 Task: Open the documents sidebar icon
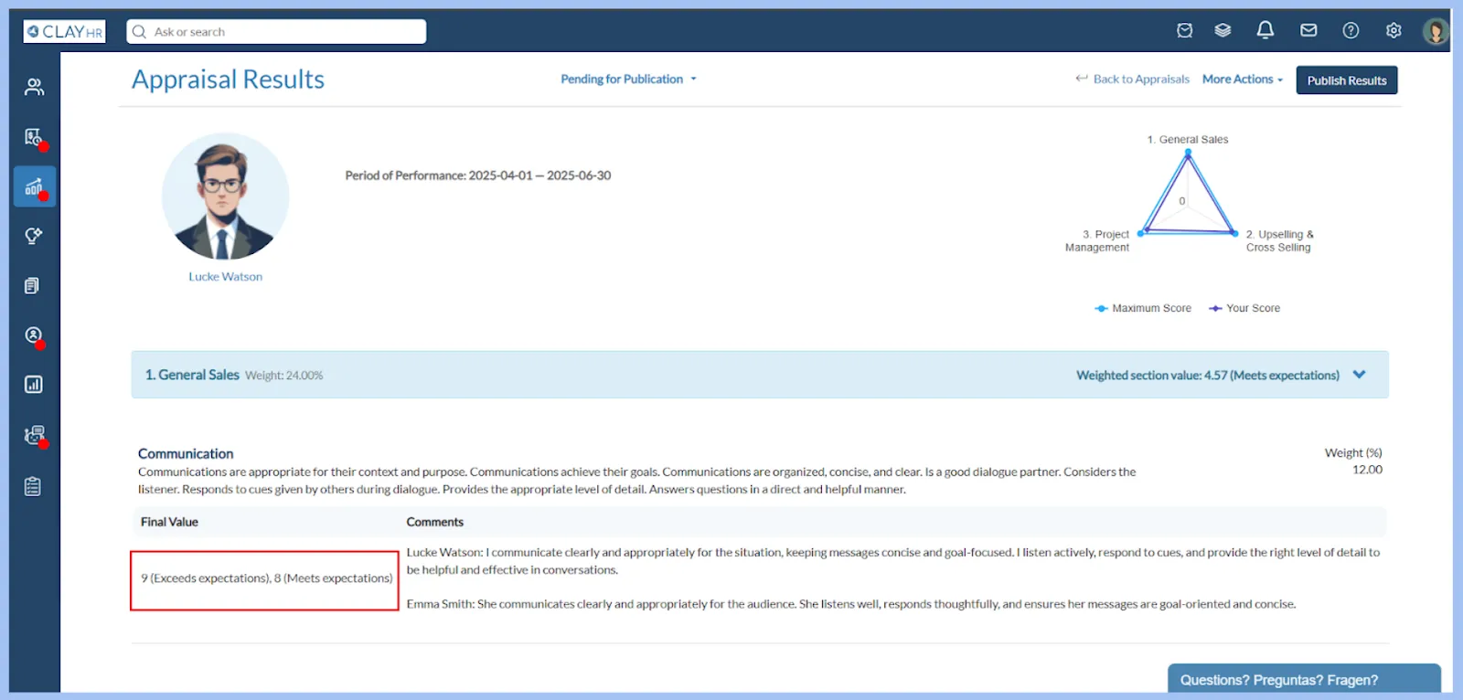pyautogui.click(x=33, y=286)
